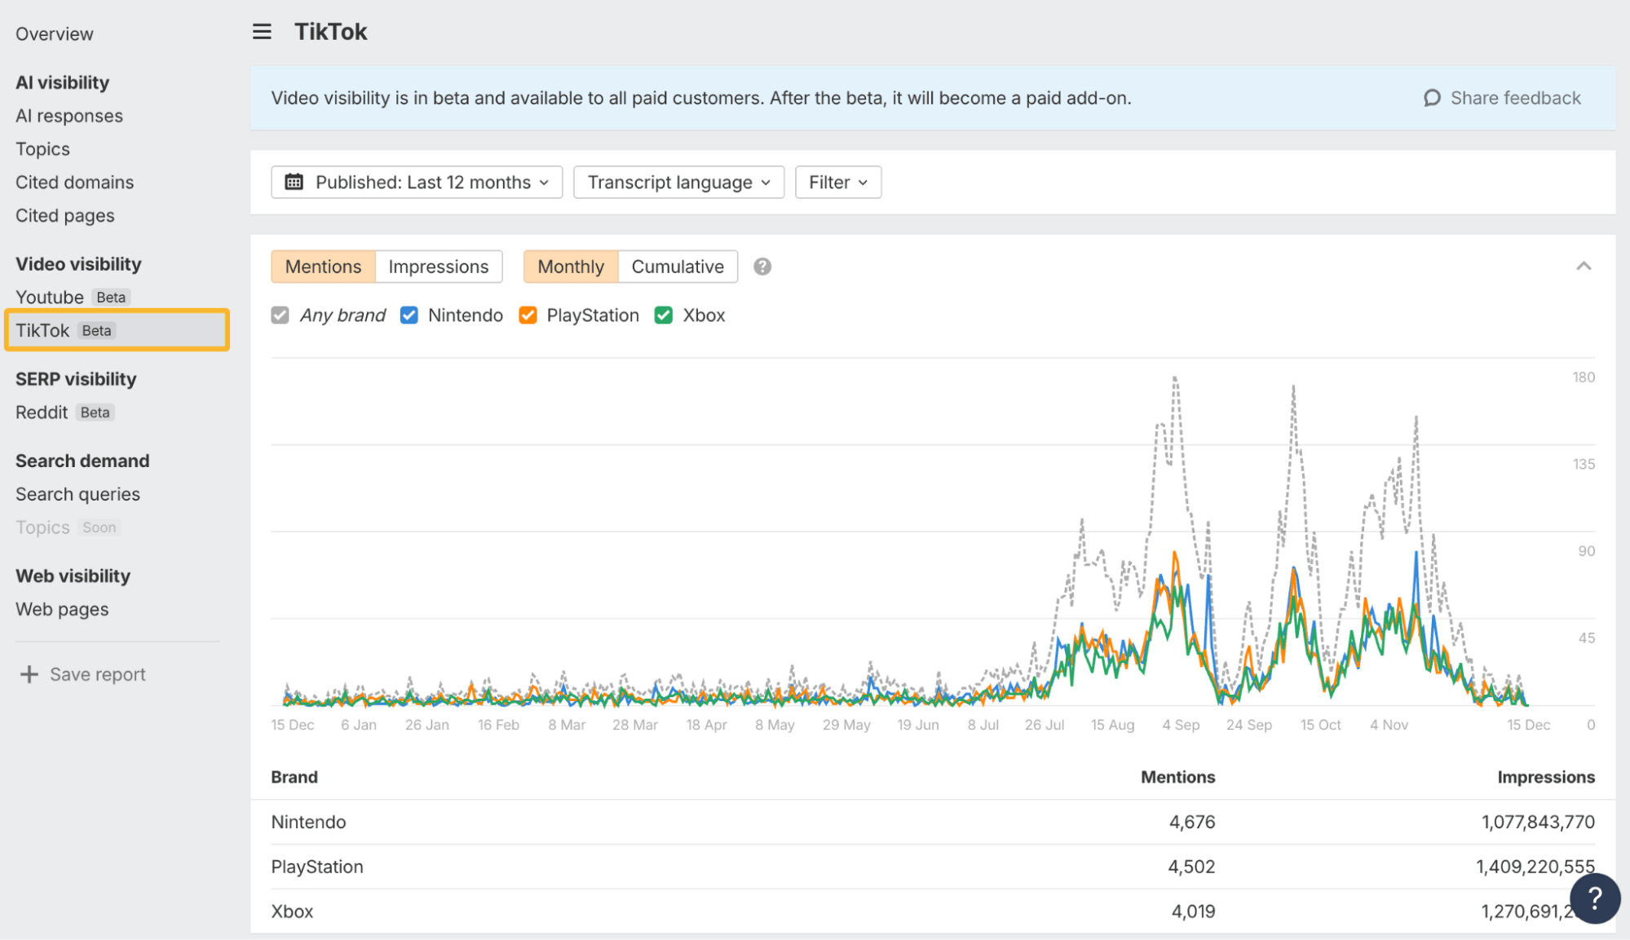This screenshot has height=940, width=1630.
Task: Click the question mark help icon beside Cumulative
Action: tap(762, 267)
